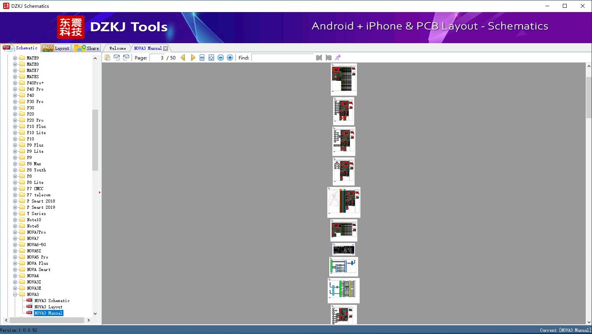The image size is (592, 334).
Task: Expand the MATE7 folder
Action: [15, 70]
